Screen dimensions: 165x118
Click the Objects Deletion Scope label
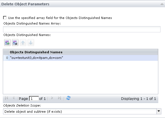(22, 105)
